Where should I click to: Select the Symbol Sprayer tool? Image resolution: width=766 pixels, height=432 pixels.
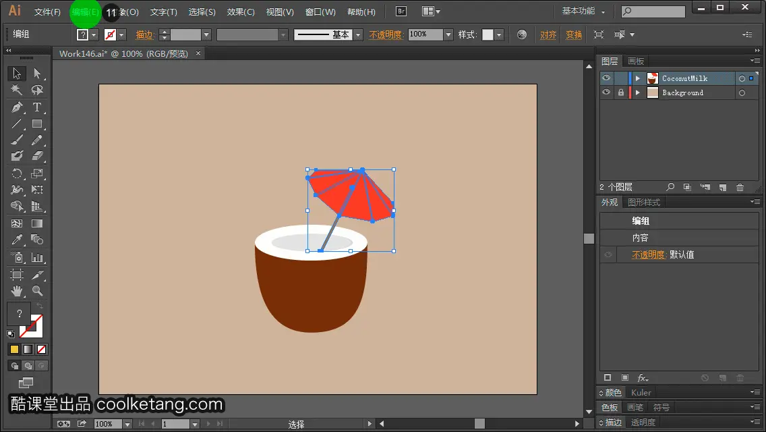click(x=17, y=257)
